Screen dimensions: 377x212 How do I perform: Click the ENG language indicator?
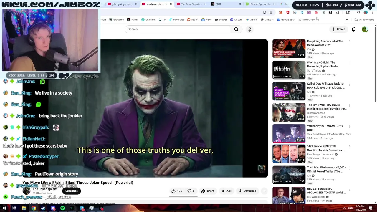[x=350, y=208]
